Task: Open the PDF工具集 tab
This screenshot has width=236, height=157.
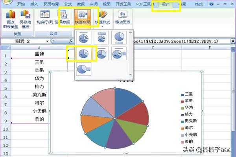Action: click(x=145, y=4)
